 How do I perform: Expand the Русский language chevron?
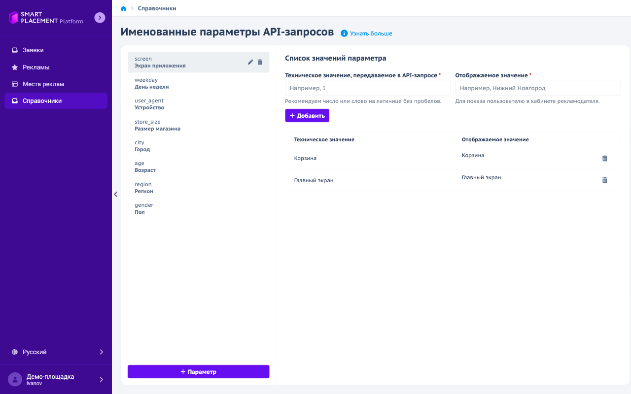pos(102,352)
